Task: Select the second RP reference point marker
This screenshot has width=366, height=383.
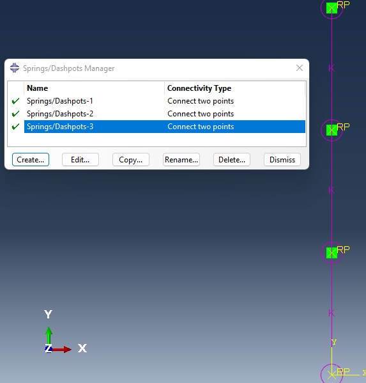Action: point(332,130)
